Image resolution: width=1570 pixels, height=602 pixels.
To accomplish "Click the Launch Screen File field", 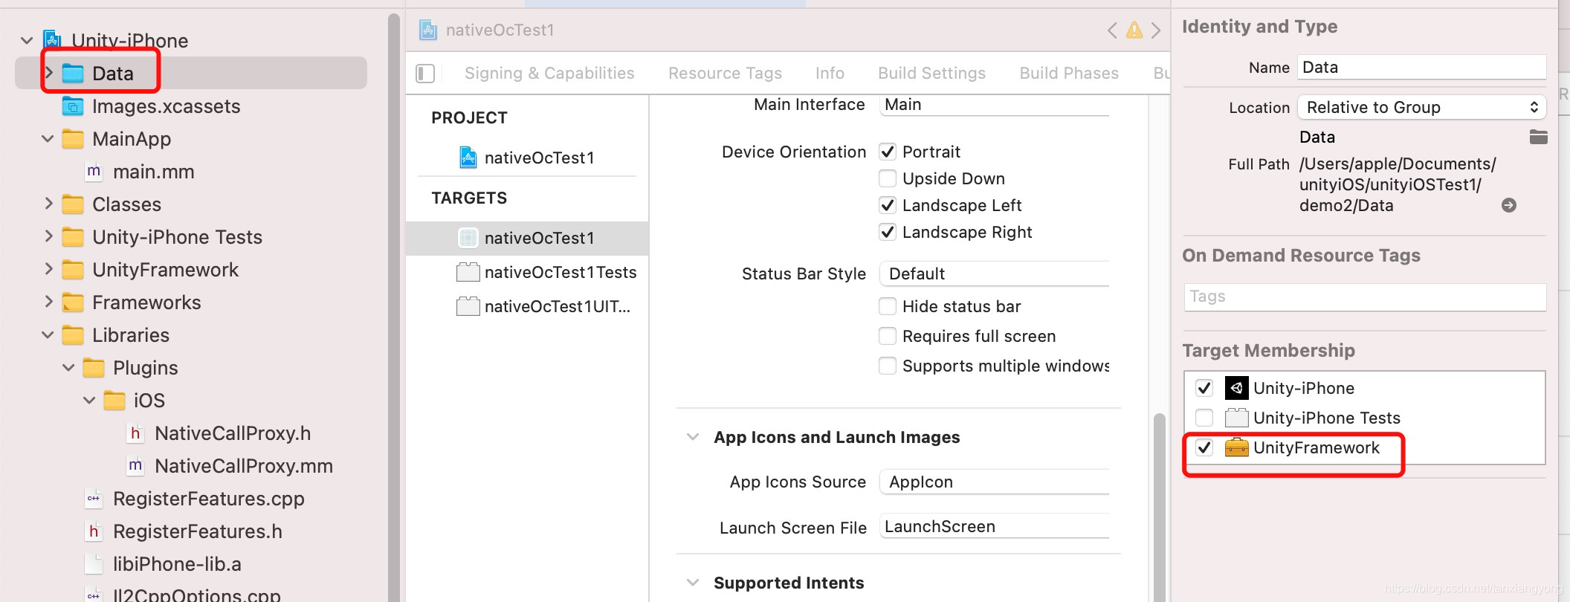I will (x=994, y=526).
